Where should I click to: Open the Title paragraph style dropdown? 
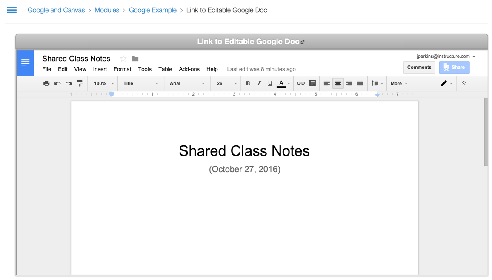coord(140,83)
